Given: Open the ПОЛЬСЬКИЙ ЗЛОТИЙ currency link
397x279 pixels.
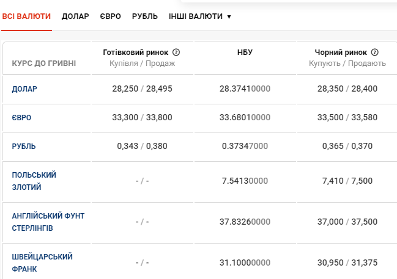Looking at the screenshot, I should (x=34, y=181).
